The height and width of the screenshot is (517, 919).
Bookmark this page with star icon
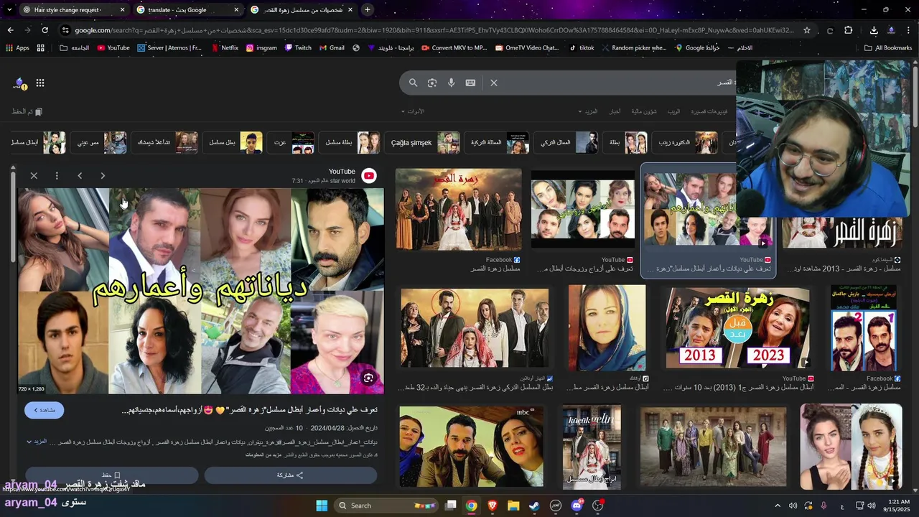point(807,30)
